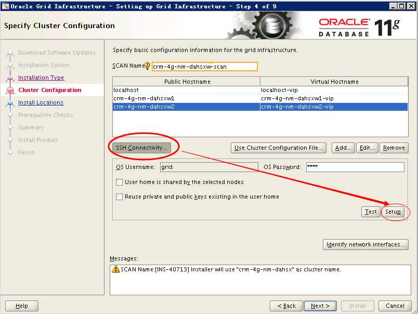Click the SSH Connectivity button
The height and width of the screenshot is (314, 418).
(141, 148)
